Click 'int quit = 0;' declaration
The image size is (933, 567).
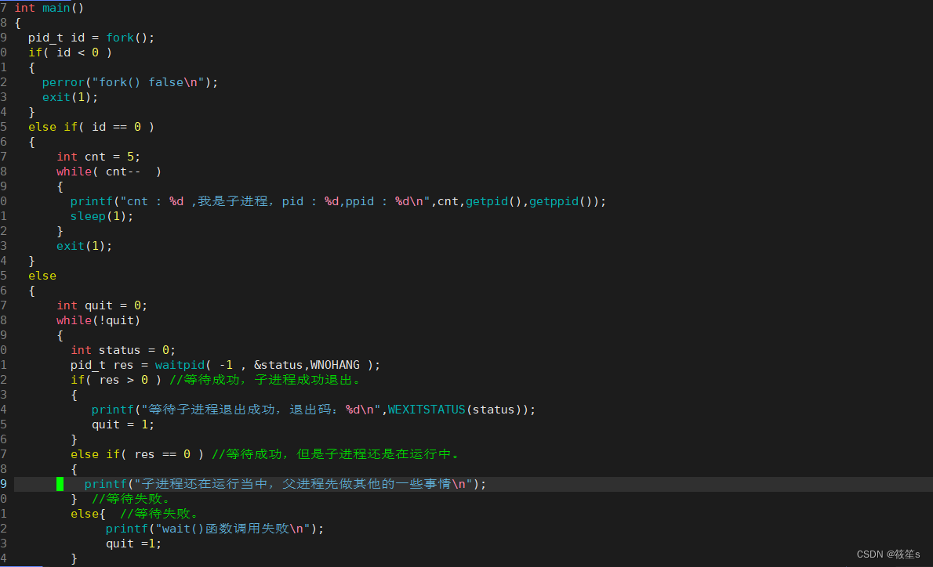coord(102,305)
